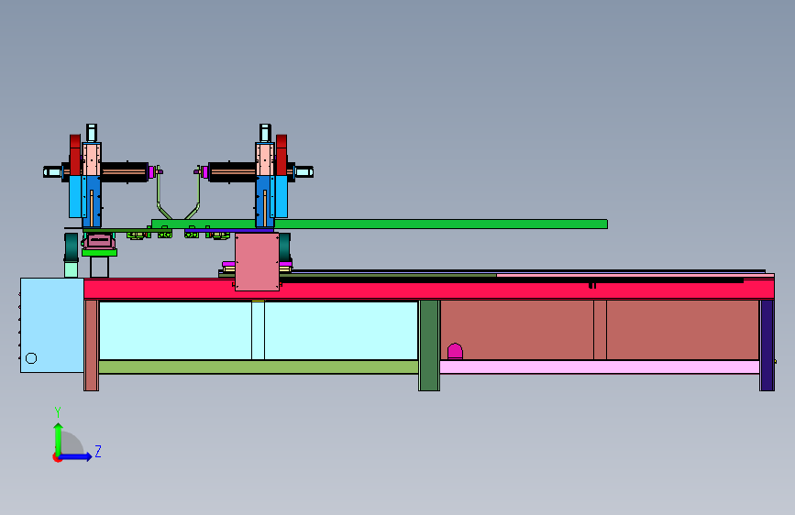Select the dark green center leg of the frame
The width and height of the screenshot is (795, 515).
[429, 345]
